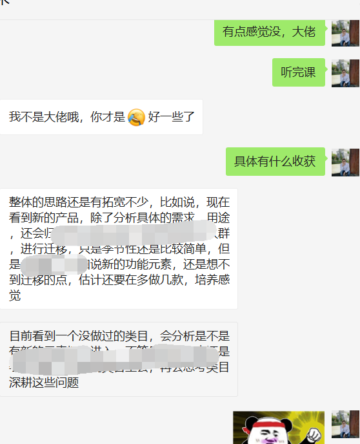Click the long message starting "整体的思路"

point(119,249)
